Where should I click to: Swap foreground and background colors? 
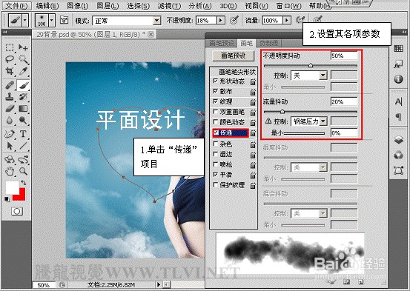pos(24,183)
